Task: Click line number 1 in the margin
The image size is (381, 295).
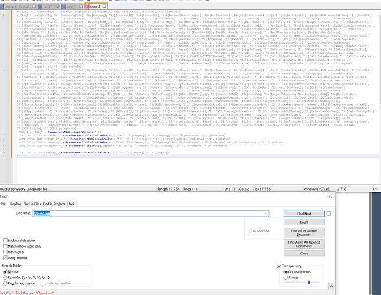Action: pyautogui.click(x=4, y=12)
